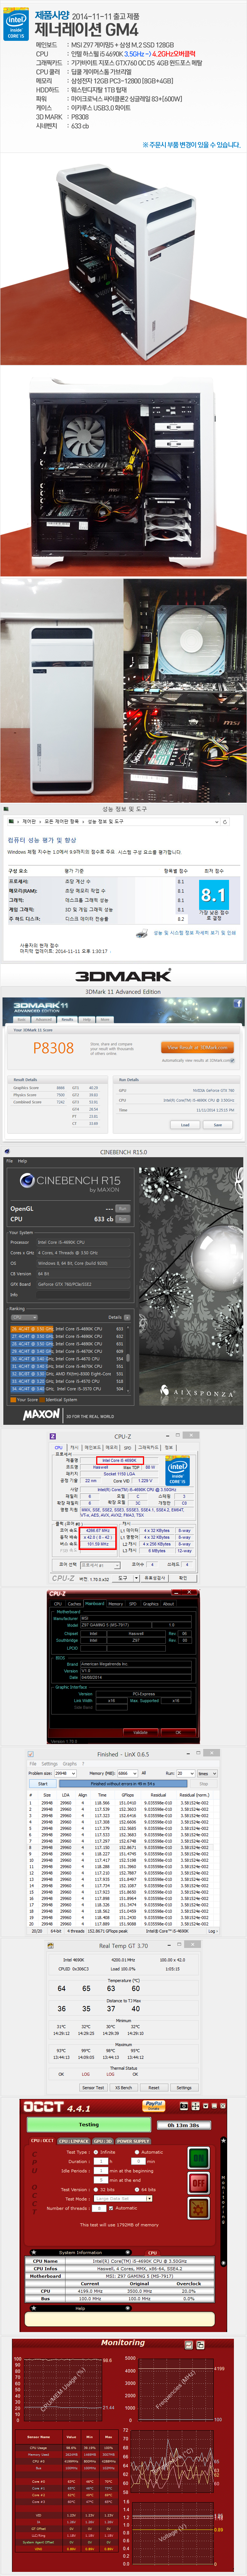Open the Problem size dropdown in LinX
247x2576 pixels.
coord(65,1773)
